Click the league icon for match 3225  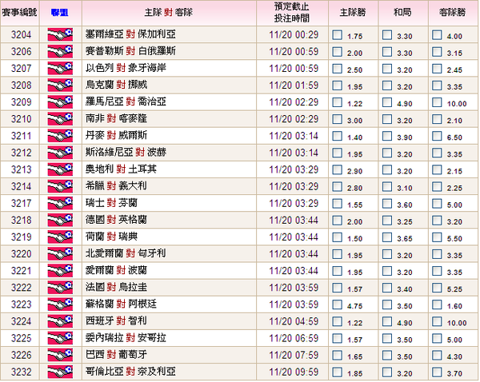tap(60, 338)
